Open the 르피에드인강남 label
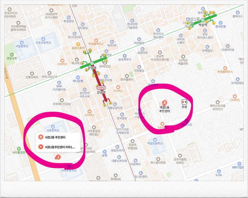Screen dimensions: 248x198 pyautogui.click(x=62, y=104)
